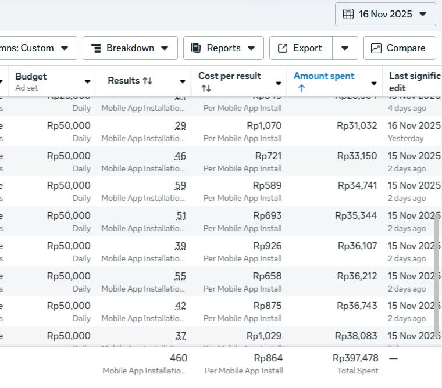Click sort arrows under Cost per result

(x=206, y=88)
